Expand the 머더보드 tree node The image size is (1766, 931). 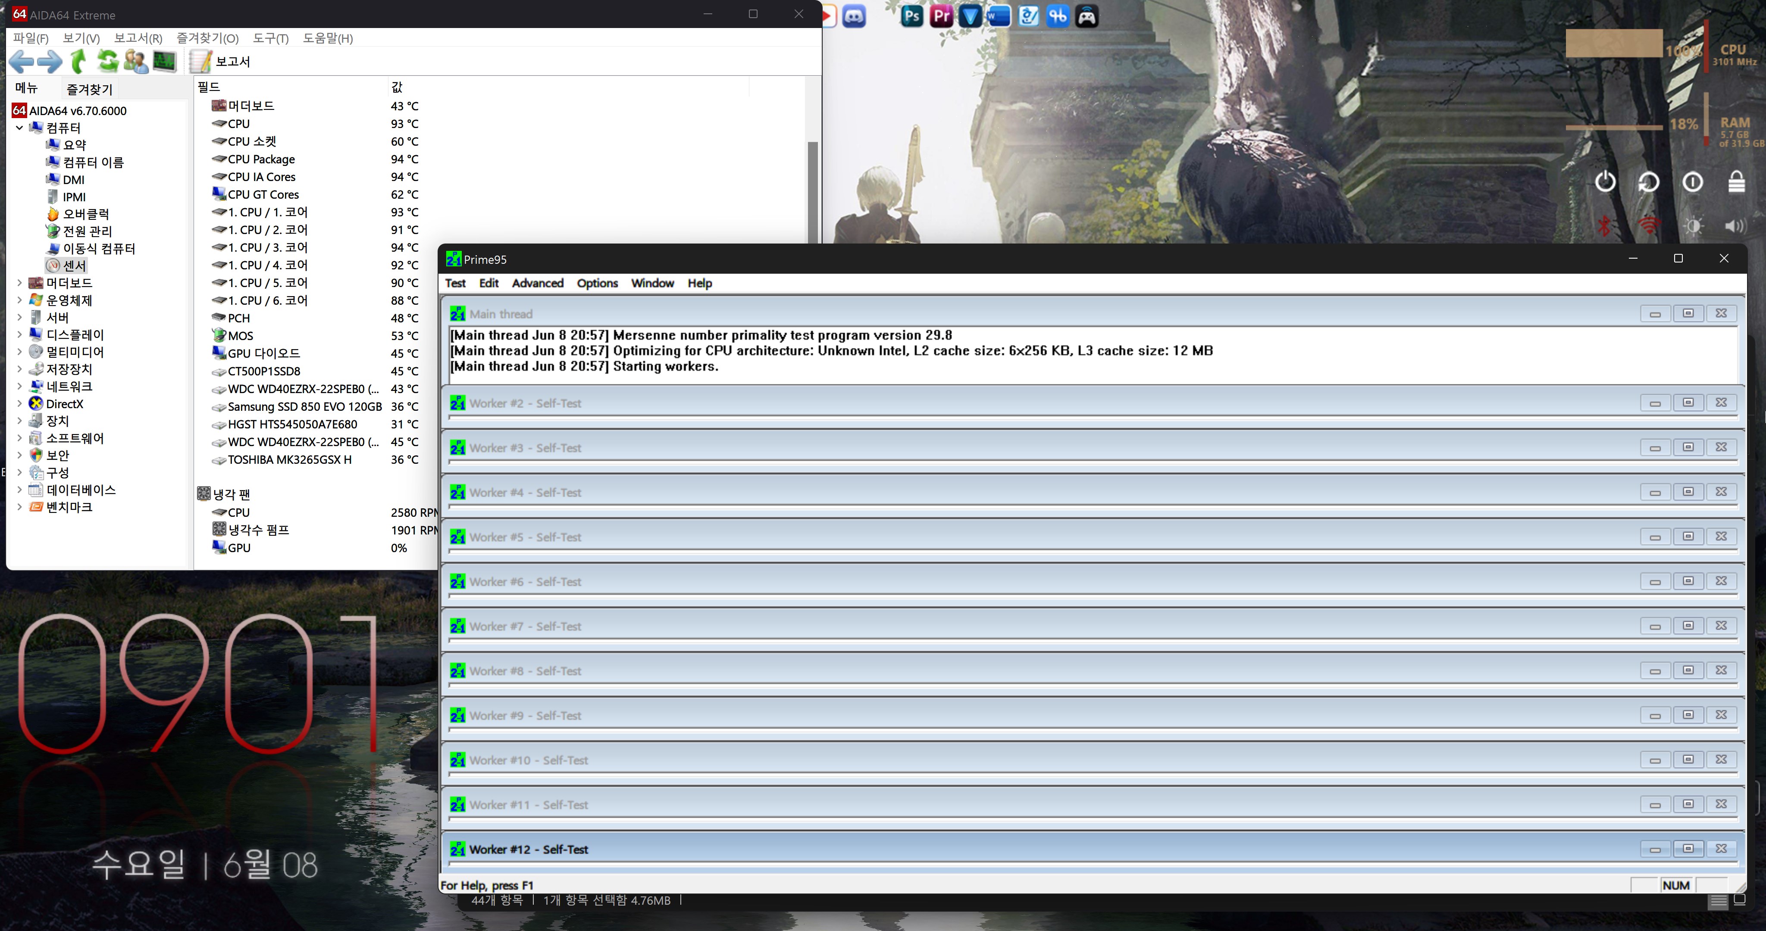point(19,282)
